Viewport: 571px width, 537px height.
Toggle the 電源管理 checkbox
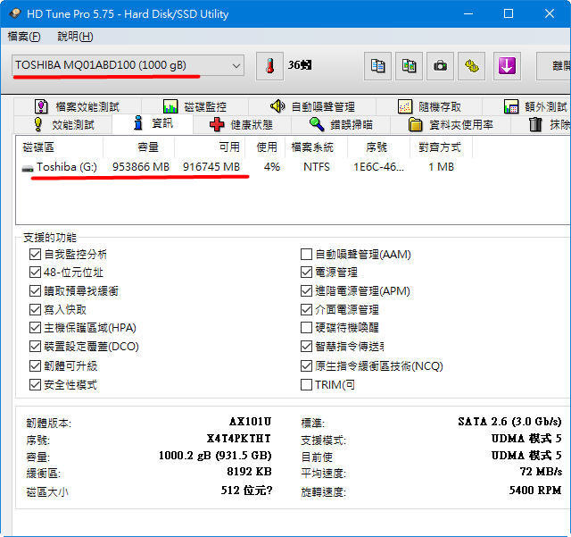point(306,273)
